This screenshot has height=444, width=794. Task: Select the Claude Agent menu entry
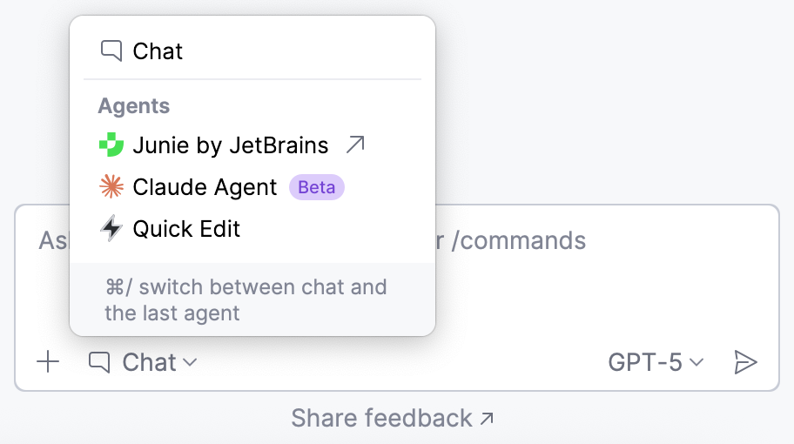pyautogui.click(x=205, y=187)
